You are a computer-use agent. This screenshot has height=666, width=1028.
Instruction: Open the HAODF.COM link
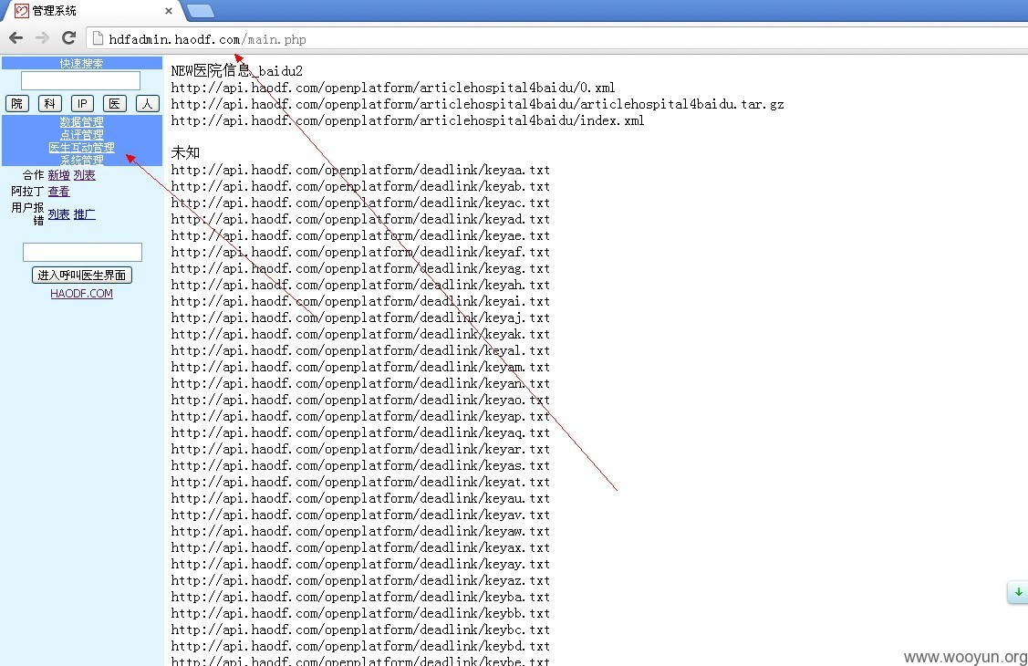[x=82, y=294]
